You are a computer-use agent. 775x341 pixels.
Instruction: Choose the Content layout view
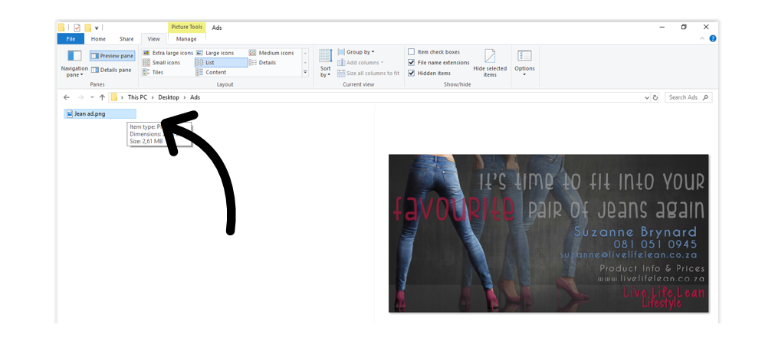211,72
